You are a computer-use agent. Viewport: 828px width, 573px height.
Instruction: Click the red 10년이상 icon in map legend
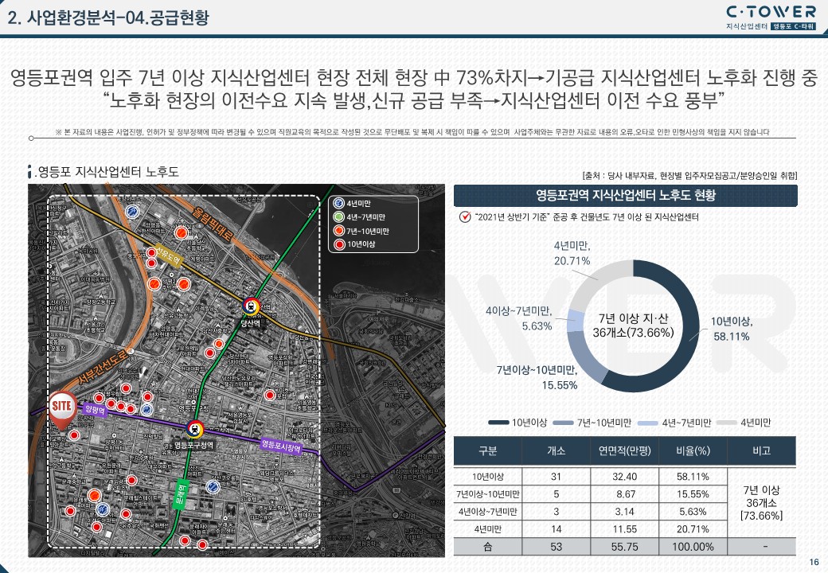[338, 244]
